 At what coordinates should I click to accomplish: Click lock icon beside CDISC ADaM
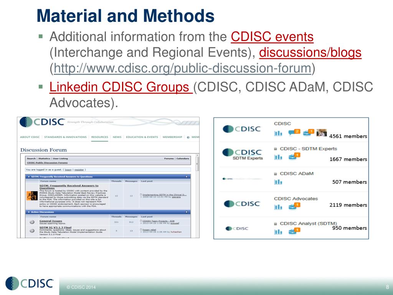[276, 174]
